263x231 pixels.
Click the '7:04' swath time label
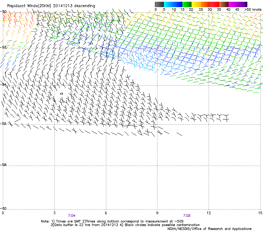72,216
